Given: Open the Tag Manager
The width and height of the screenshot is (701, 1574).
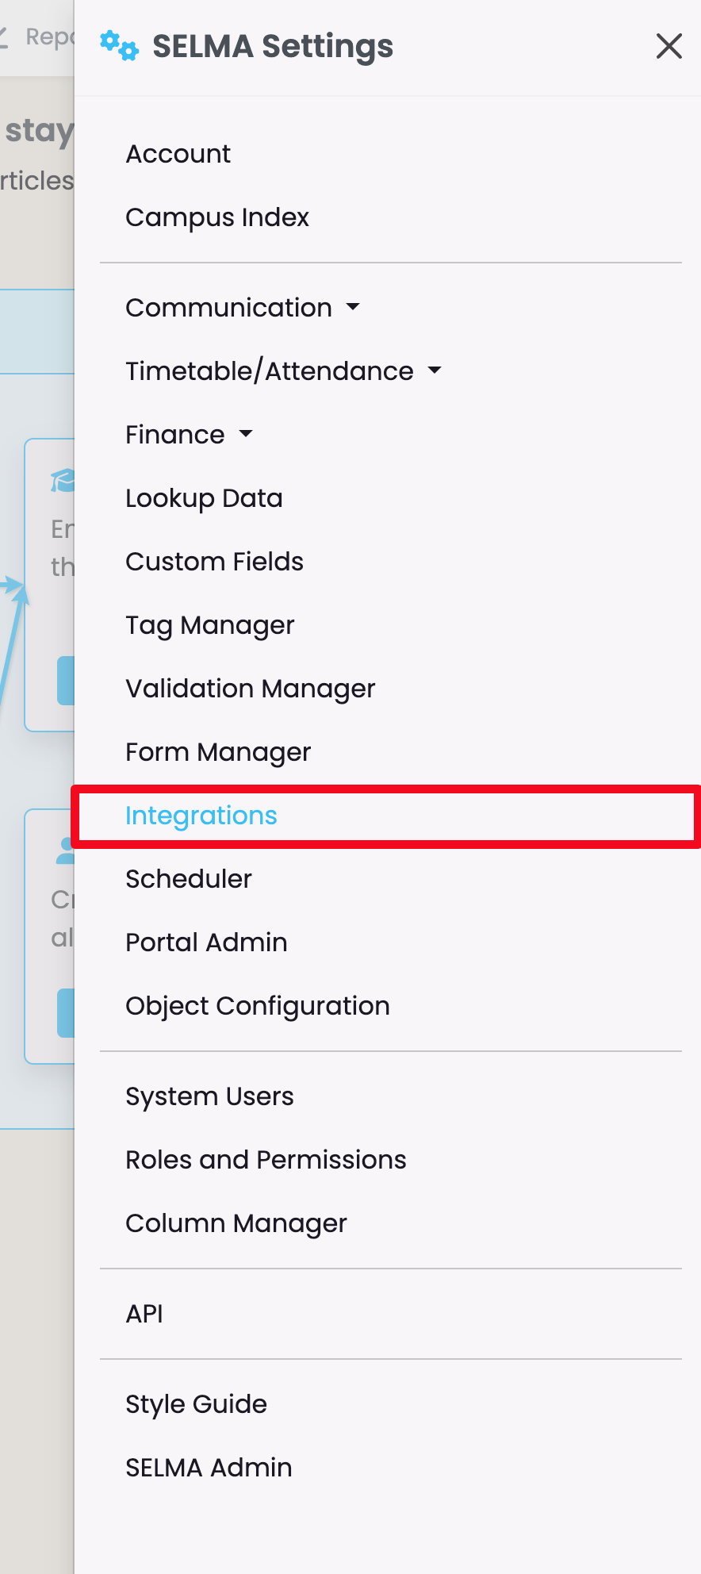Looking at the screenshot, I should [x=209, y=625].
